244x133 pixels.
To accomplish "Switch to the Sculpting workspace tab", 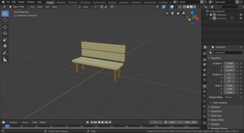I will pos(72,2).
